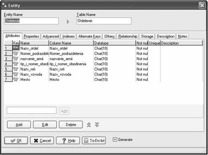This screenshot has width=208, height=155.
Task: Click the Char(10) datatype of Nazv_otdel
Action: [x=115, y=48]
